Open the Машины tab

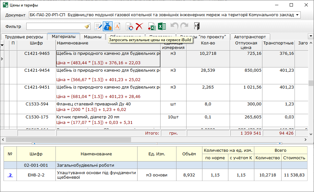point(93,37)
